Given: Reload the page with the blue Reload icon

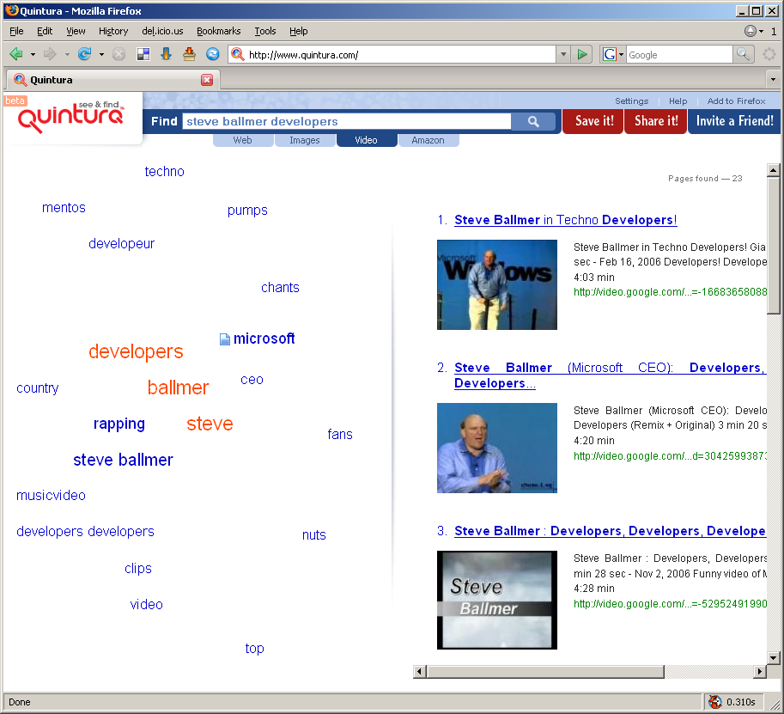Looking at the screenshot, I should point(84,54).
